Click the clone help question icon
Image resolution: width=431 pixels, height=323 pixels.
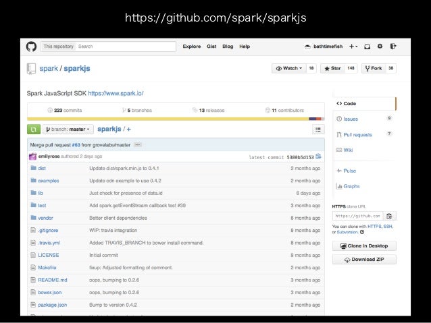362,232
